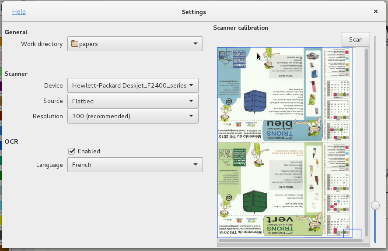The image size is (388, 251).
Task: Click the vertical zoom slider handle
Action: tap(375, 205)
